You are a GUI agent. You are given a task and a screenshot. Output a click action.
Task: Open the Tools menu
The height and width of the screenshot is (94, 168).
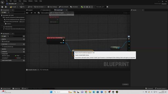(x=36, y=1)
